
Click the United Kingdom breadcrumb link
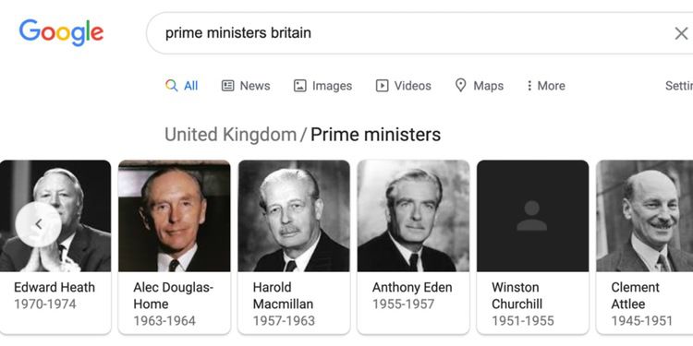click(x=230, y=135)
